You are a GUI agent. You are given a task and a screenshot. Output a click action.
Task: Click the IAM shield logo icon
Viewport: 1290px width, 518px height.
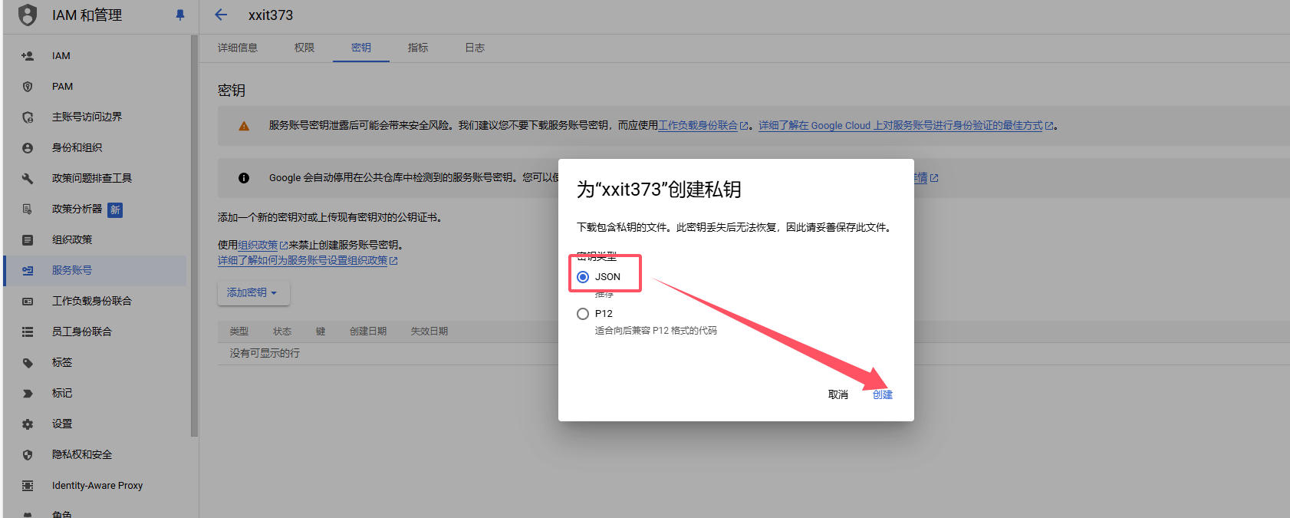tap(28, 15)
